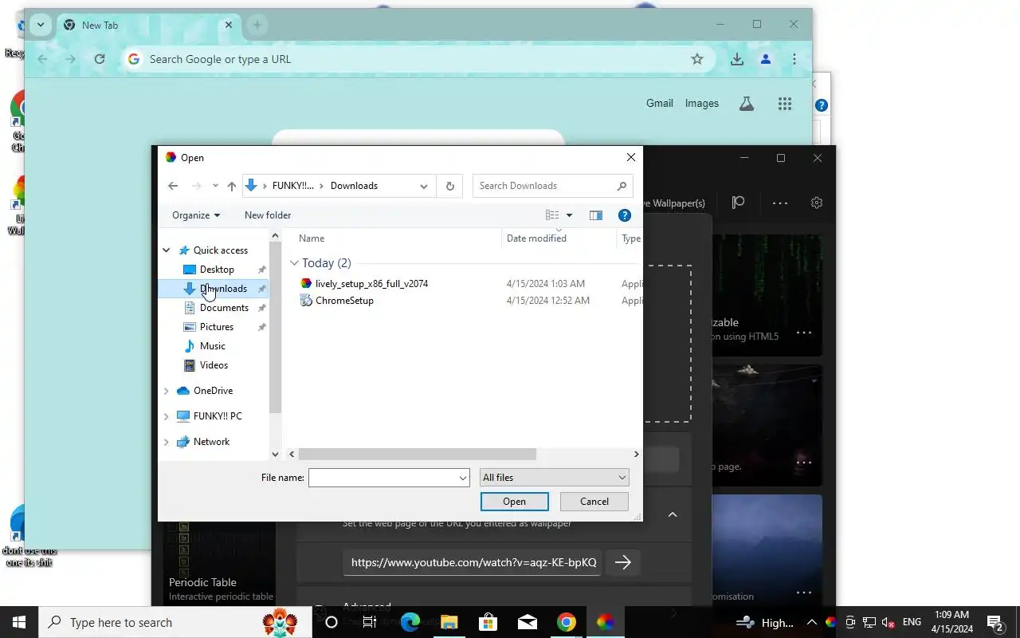This screenshot has height=638, width=1020.
Task: Open Organize menu
Action: tap(196, 215)
